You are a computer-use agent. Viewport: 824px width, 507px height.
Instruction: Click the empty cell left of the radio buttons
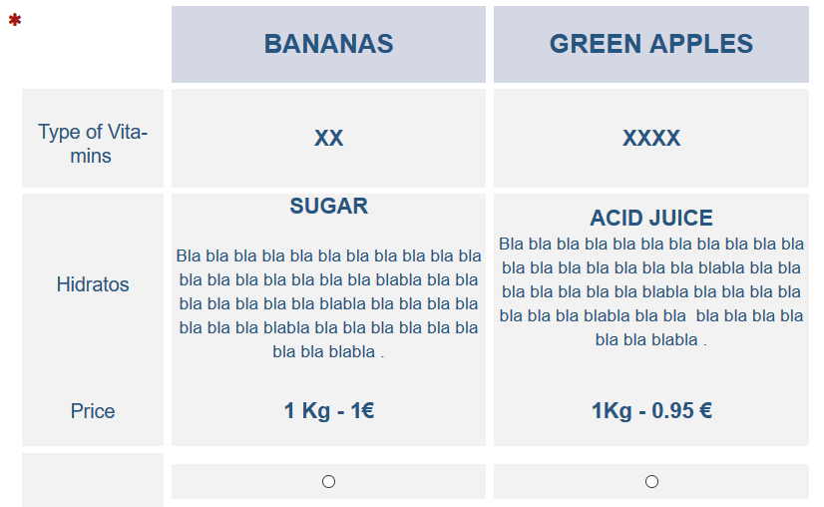[x=92, y=480]
